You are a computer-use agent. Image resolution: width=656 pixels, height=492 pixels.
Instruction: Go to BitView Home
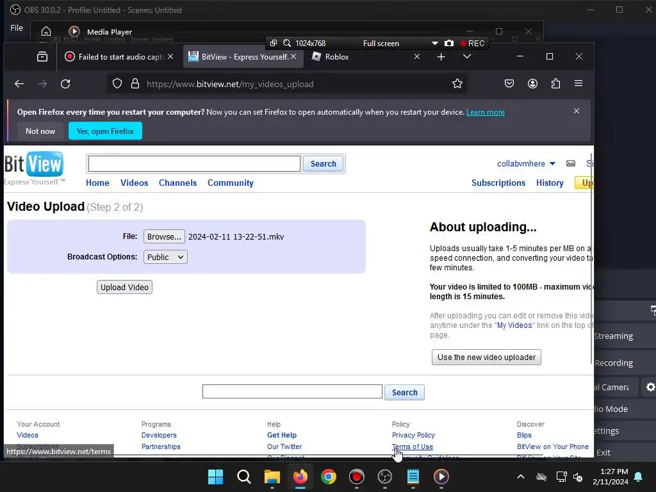coord(97,183)
